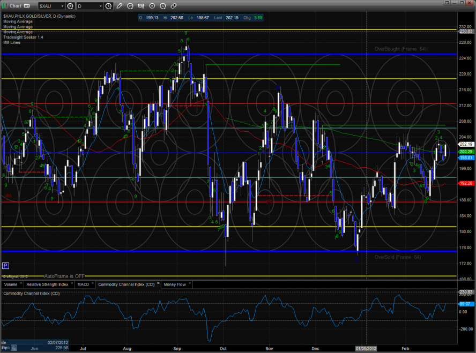Click the symbol settings gear icon

point(70,6)
